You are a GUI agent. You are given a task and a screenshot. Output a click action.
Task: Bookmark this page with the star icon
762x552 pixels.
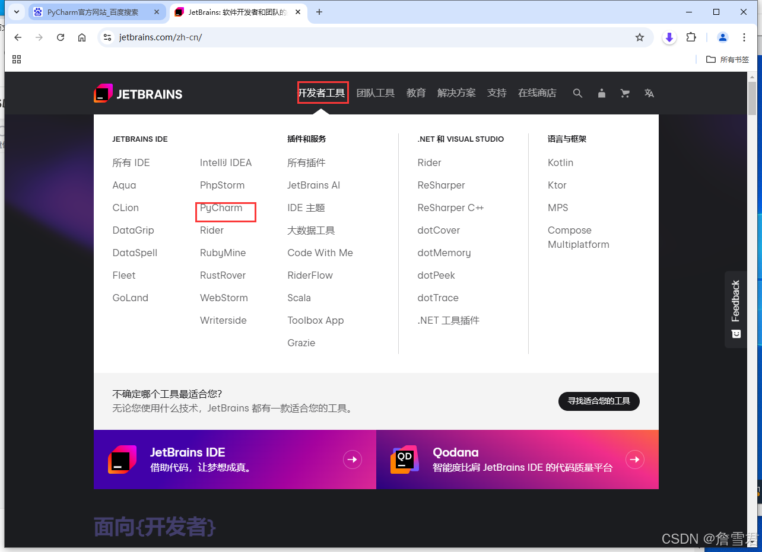pyautogui.click(x=640, y=37)
